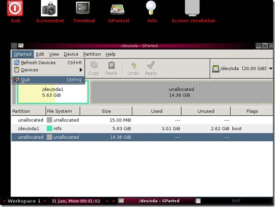The image size is (275, 207).
Task: Click the EXIT button in bottom taskbar
Action: tap(236, 201)
